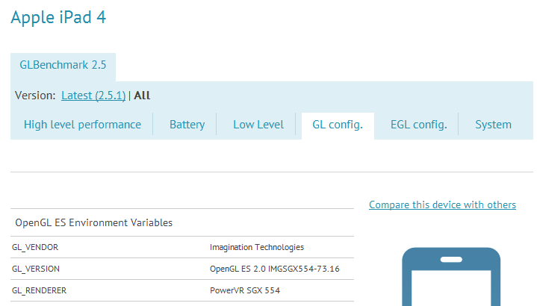Screen dimensions: 537x306
Task: Open the Battery tab
Action: coord(187,125)
